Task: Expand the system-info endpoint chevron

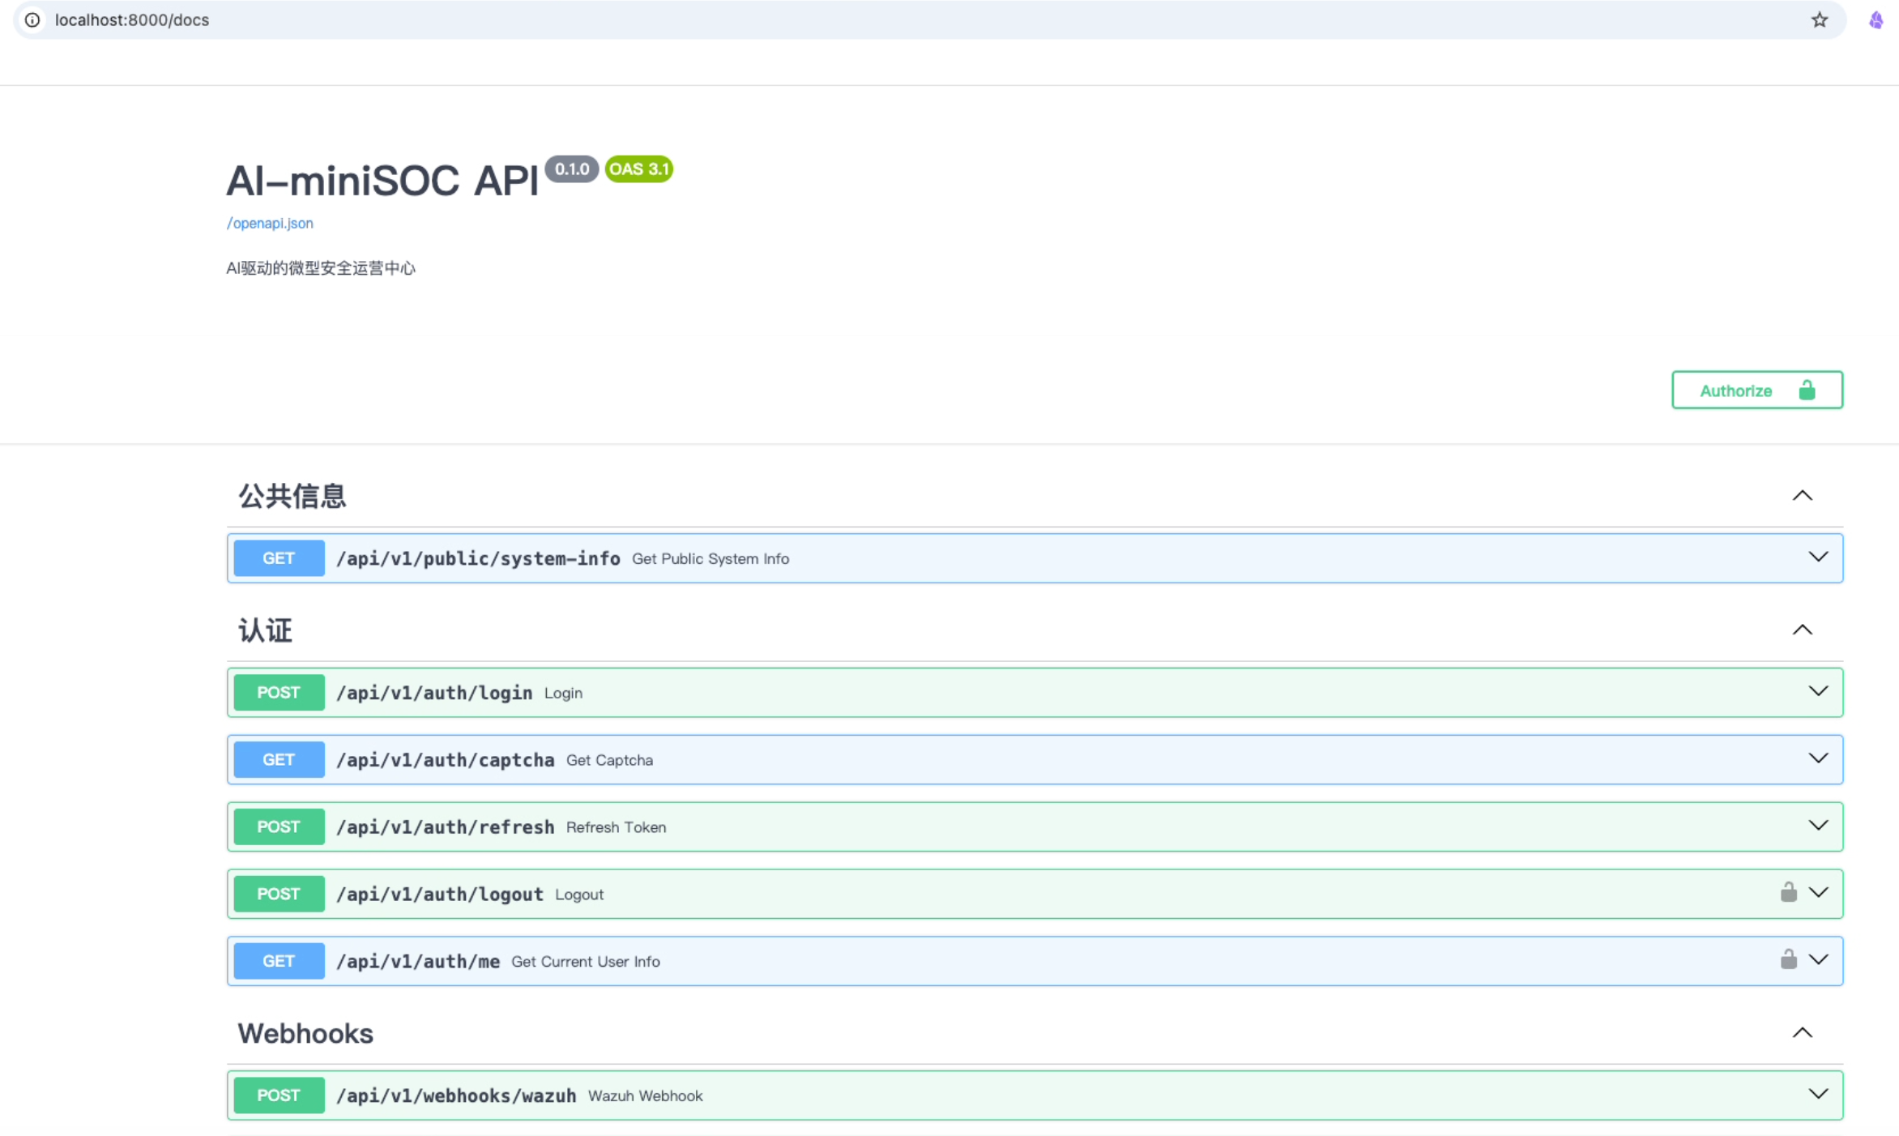Action: tap(1819, 557)
